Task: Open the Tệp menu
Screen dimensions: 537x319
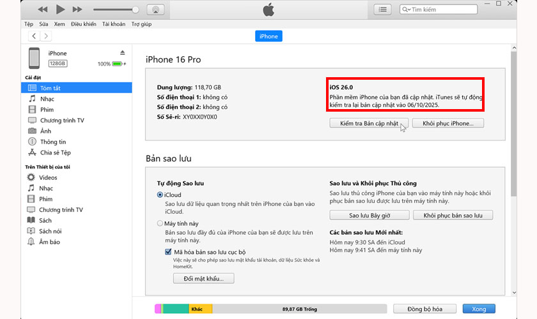Action: 29,24
